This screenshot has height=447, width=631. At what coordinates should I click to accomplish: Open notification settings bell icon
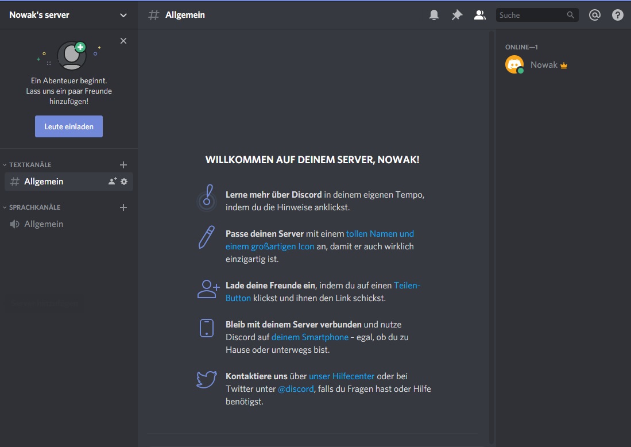tap(434, 16)
